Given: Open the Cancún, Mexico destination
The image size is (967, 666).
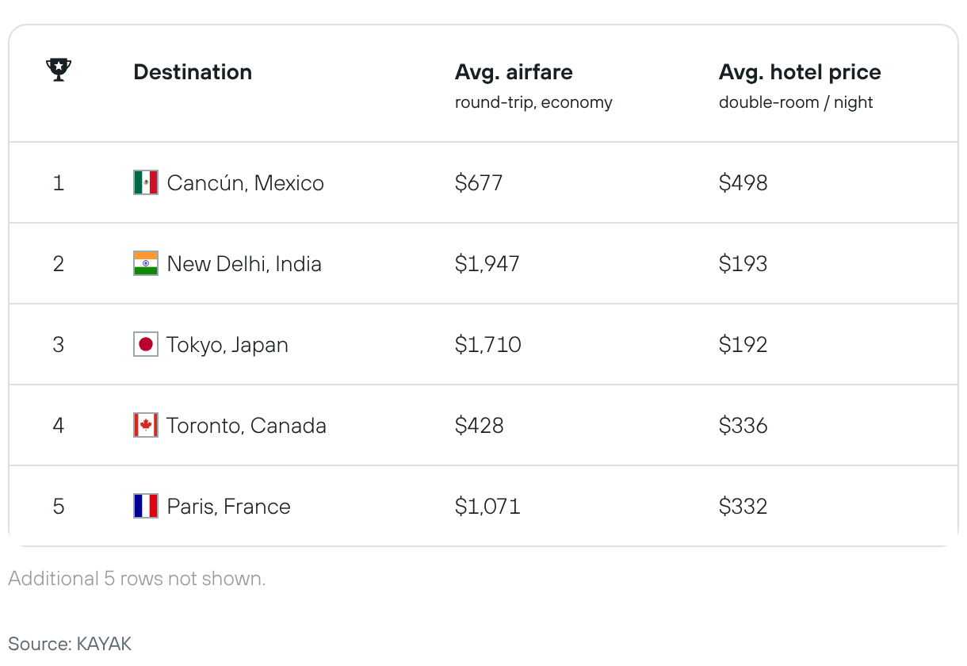Looking at the screenshot, I should tap(246, 183).
